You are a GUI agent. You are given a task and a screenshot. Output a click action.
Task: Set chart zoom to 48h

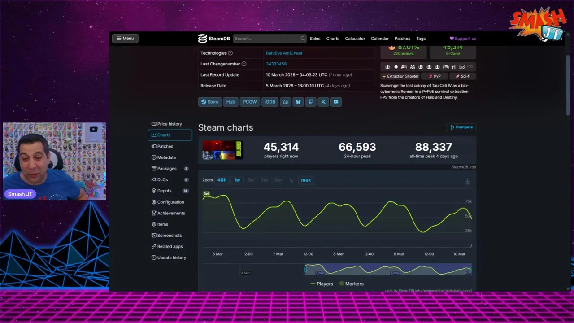tap(222, 180)
